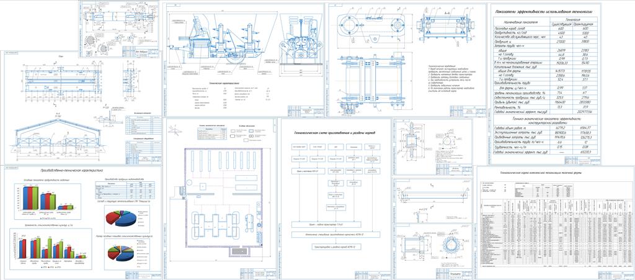Select the "Наименование показателя" column header
The image size is (635, 280).
[x=520, y=22]
